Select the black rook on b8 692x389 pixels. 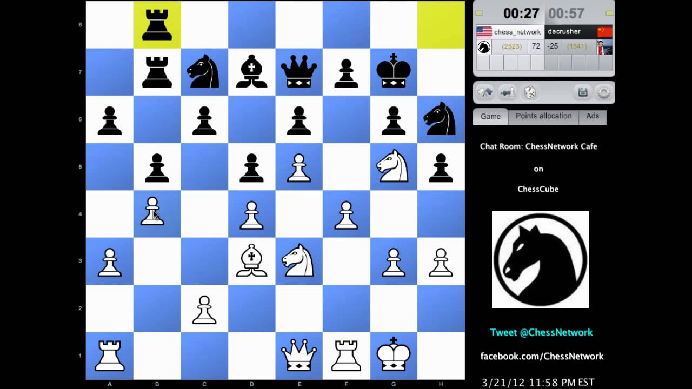click(x=157, y=25)
